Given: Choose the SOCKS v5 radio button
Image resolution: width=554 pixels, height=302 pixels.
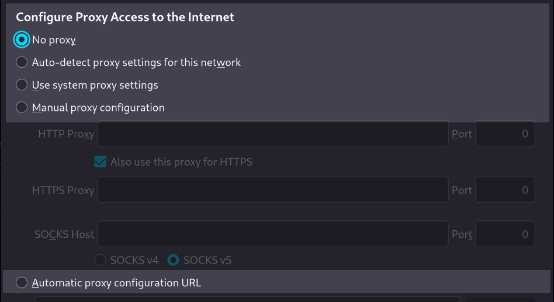Looking at the screenshot, I should pyautogui.click(x=174, y=260).
